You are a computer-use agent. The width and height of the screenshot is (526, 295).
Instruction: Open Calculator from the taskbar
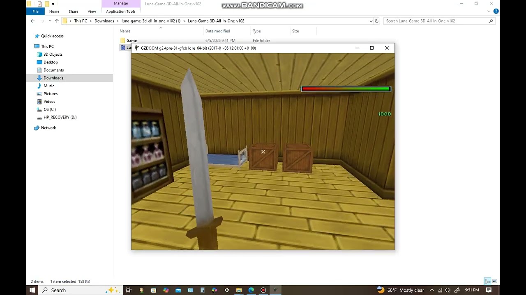tap(202, 290)
